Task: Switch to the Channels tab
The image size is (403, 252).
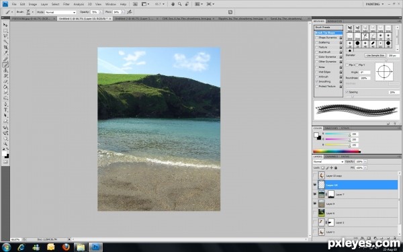Action: [331, 157]
